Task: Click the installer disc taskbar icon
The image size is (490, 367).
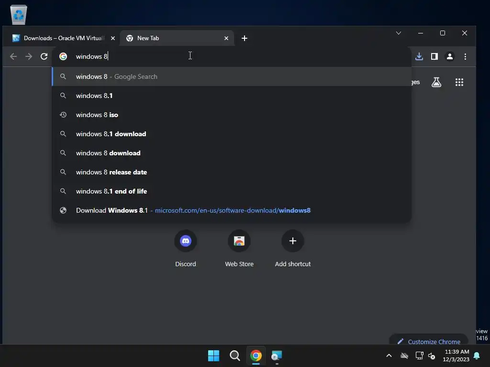Action: click(277, 356)
